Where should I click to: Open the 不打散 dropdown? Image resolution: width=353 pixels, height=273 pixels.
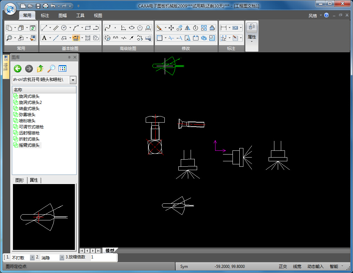click(x=32, y=258)
